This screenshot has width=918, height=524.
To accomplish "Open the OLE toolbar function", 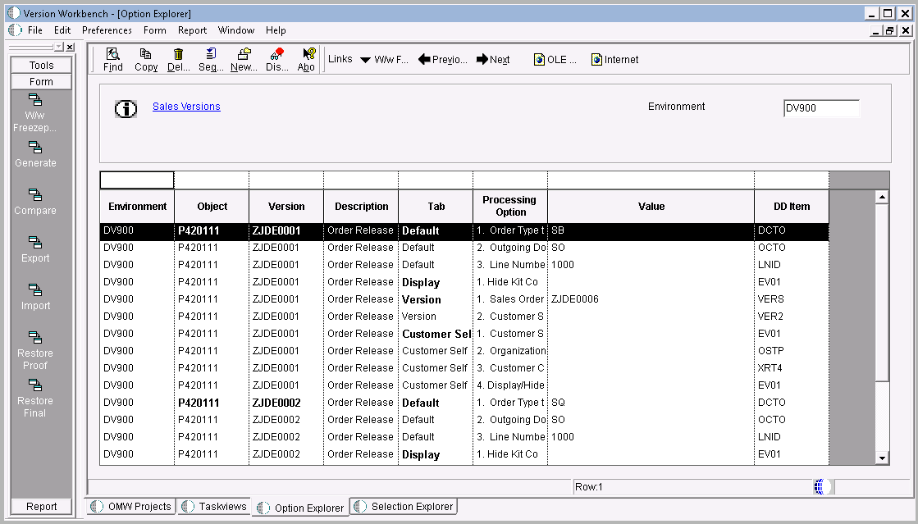I will tap(550, 59).
